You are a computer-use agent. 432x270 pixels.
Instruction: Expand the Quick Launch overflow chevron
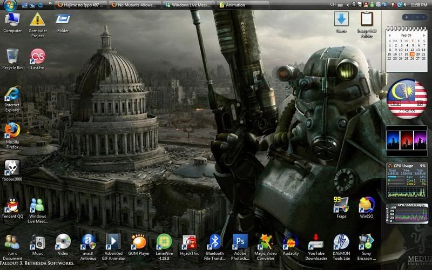click(50, 4)
